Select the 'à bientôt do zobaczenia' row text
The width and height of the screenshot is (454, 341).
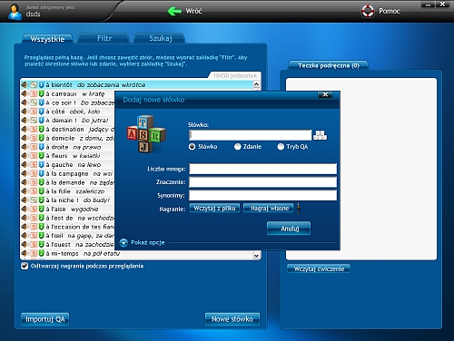[95, 85]
